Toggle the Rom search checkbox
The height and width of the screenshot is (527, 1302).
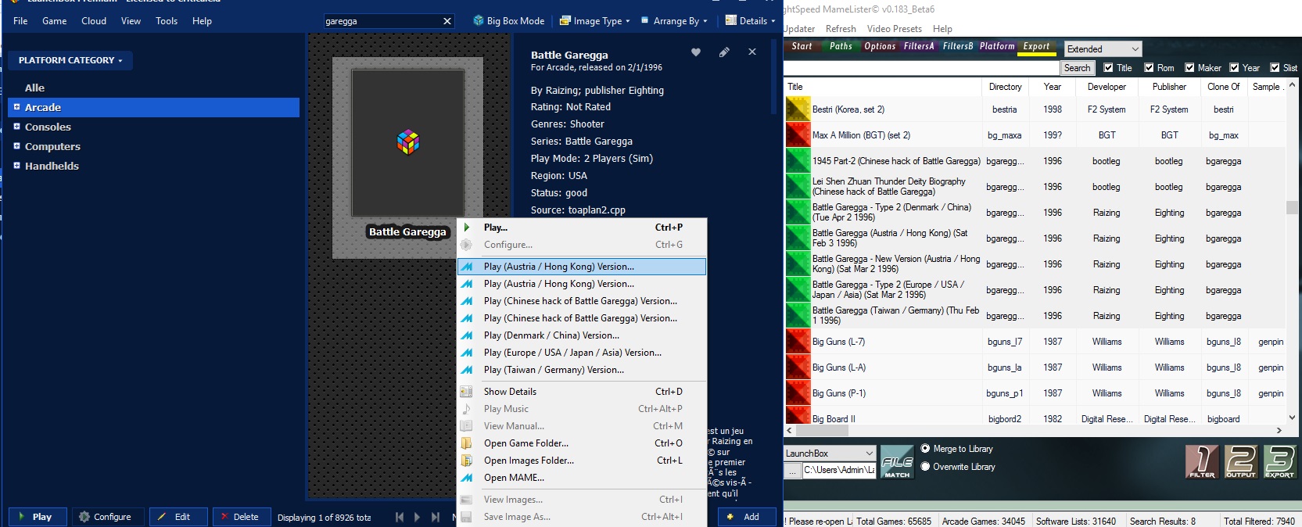pyautogui.click(x=1149, y=68)
